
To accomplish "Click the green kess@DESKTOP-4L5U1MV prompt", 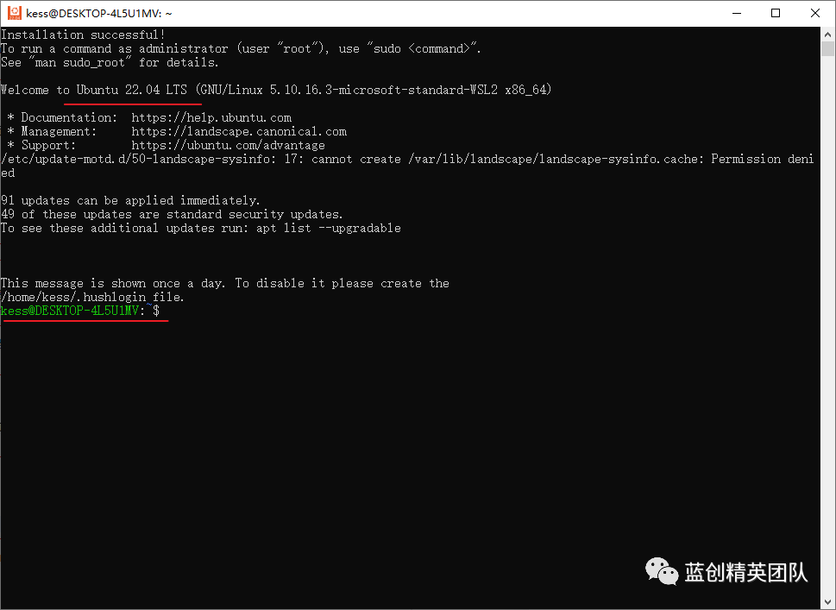I will click(70, 311).
